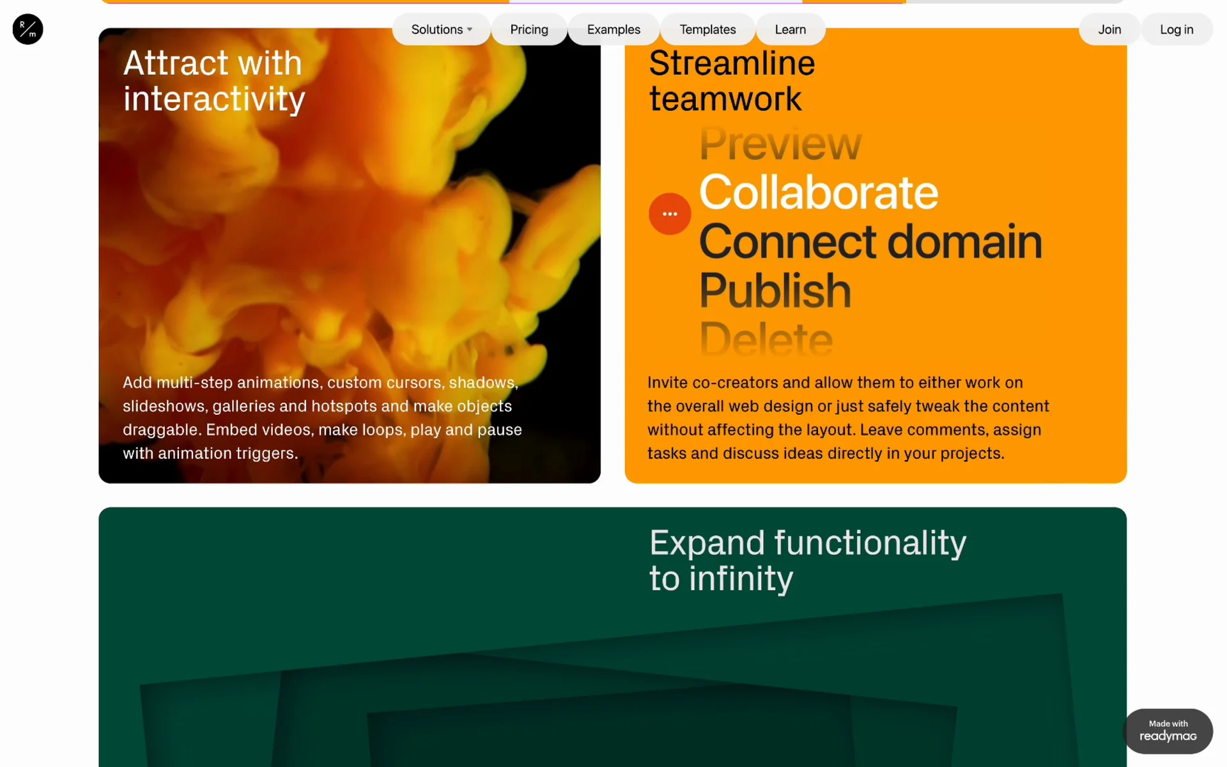Open the Pricing menu item

(x=529, y=29)
